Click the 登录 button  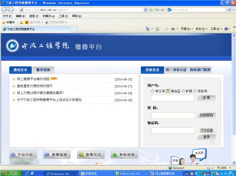coord(206,137)
